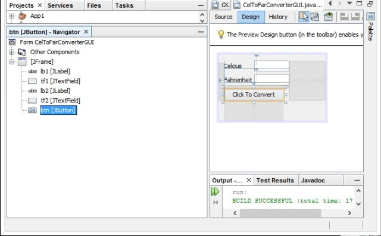The width and height of the screenshot is (381, 236).
Task: Open the Palette side panel
Action: point(370,26)
